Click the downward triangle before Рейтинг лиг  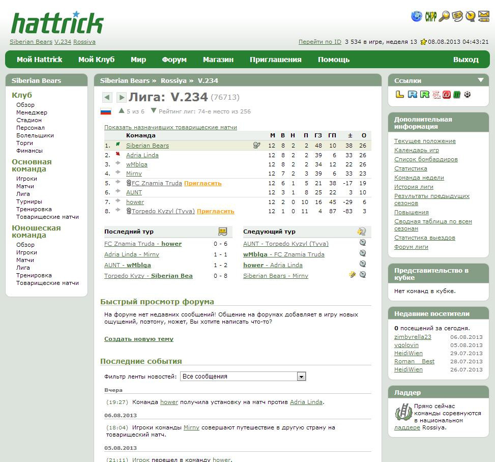click(154, 110)
